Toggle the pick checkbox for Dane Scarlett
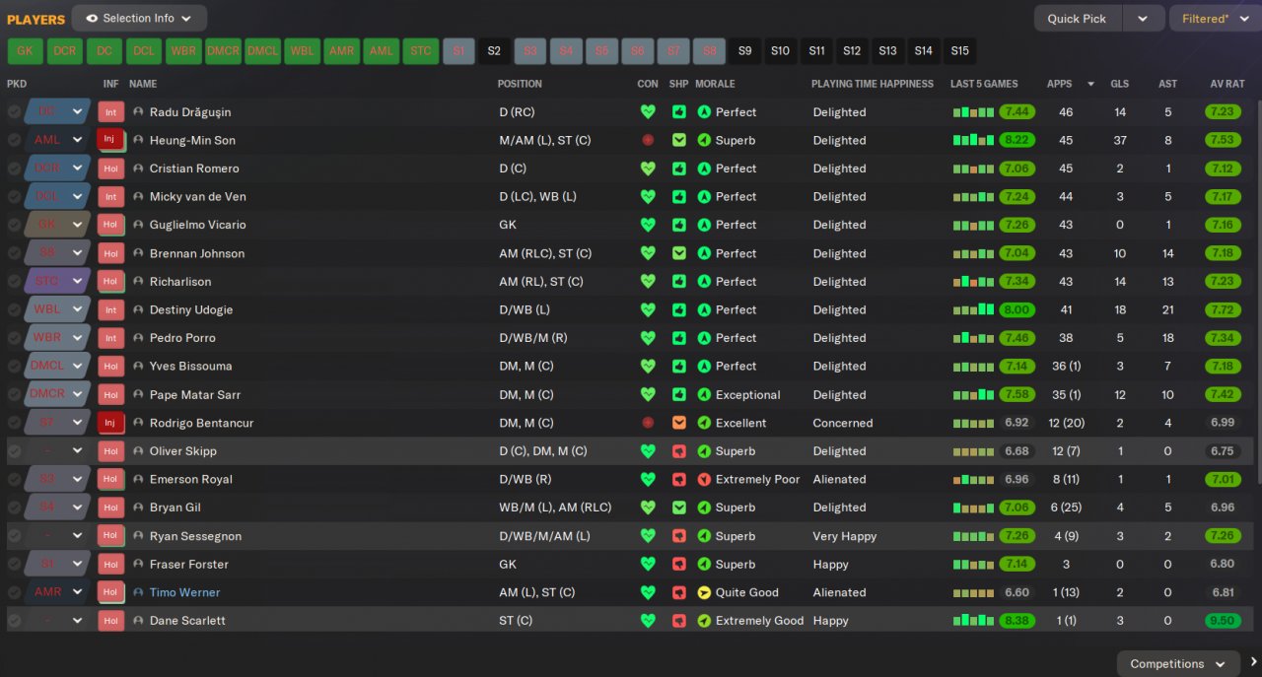 point(14,621)
